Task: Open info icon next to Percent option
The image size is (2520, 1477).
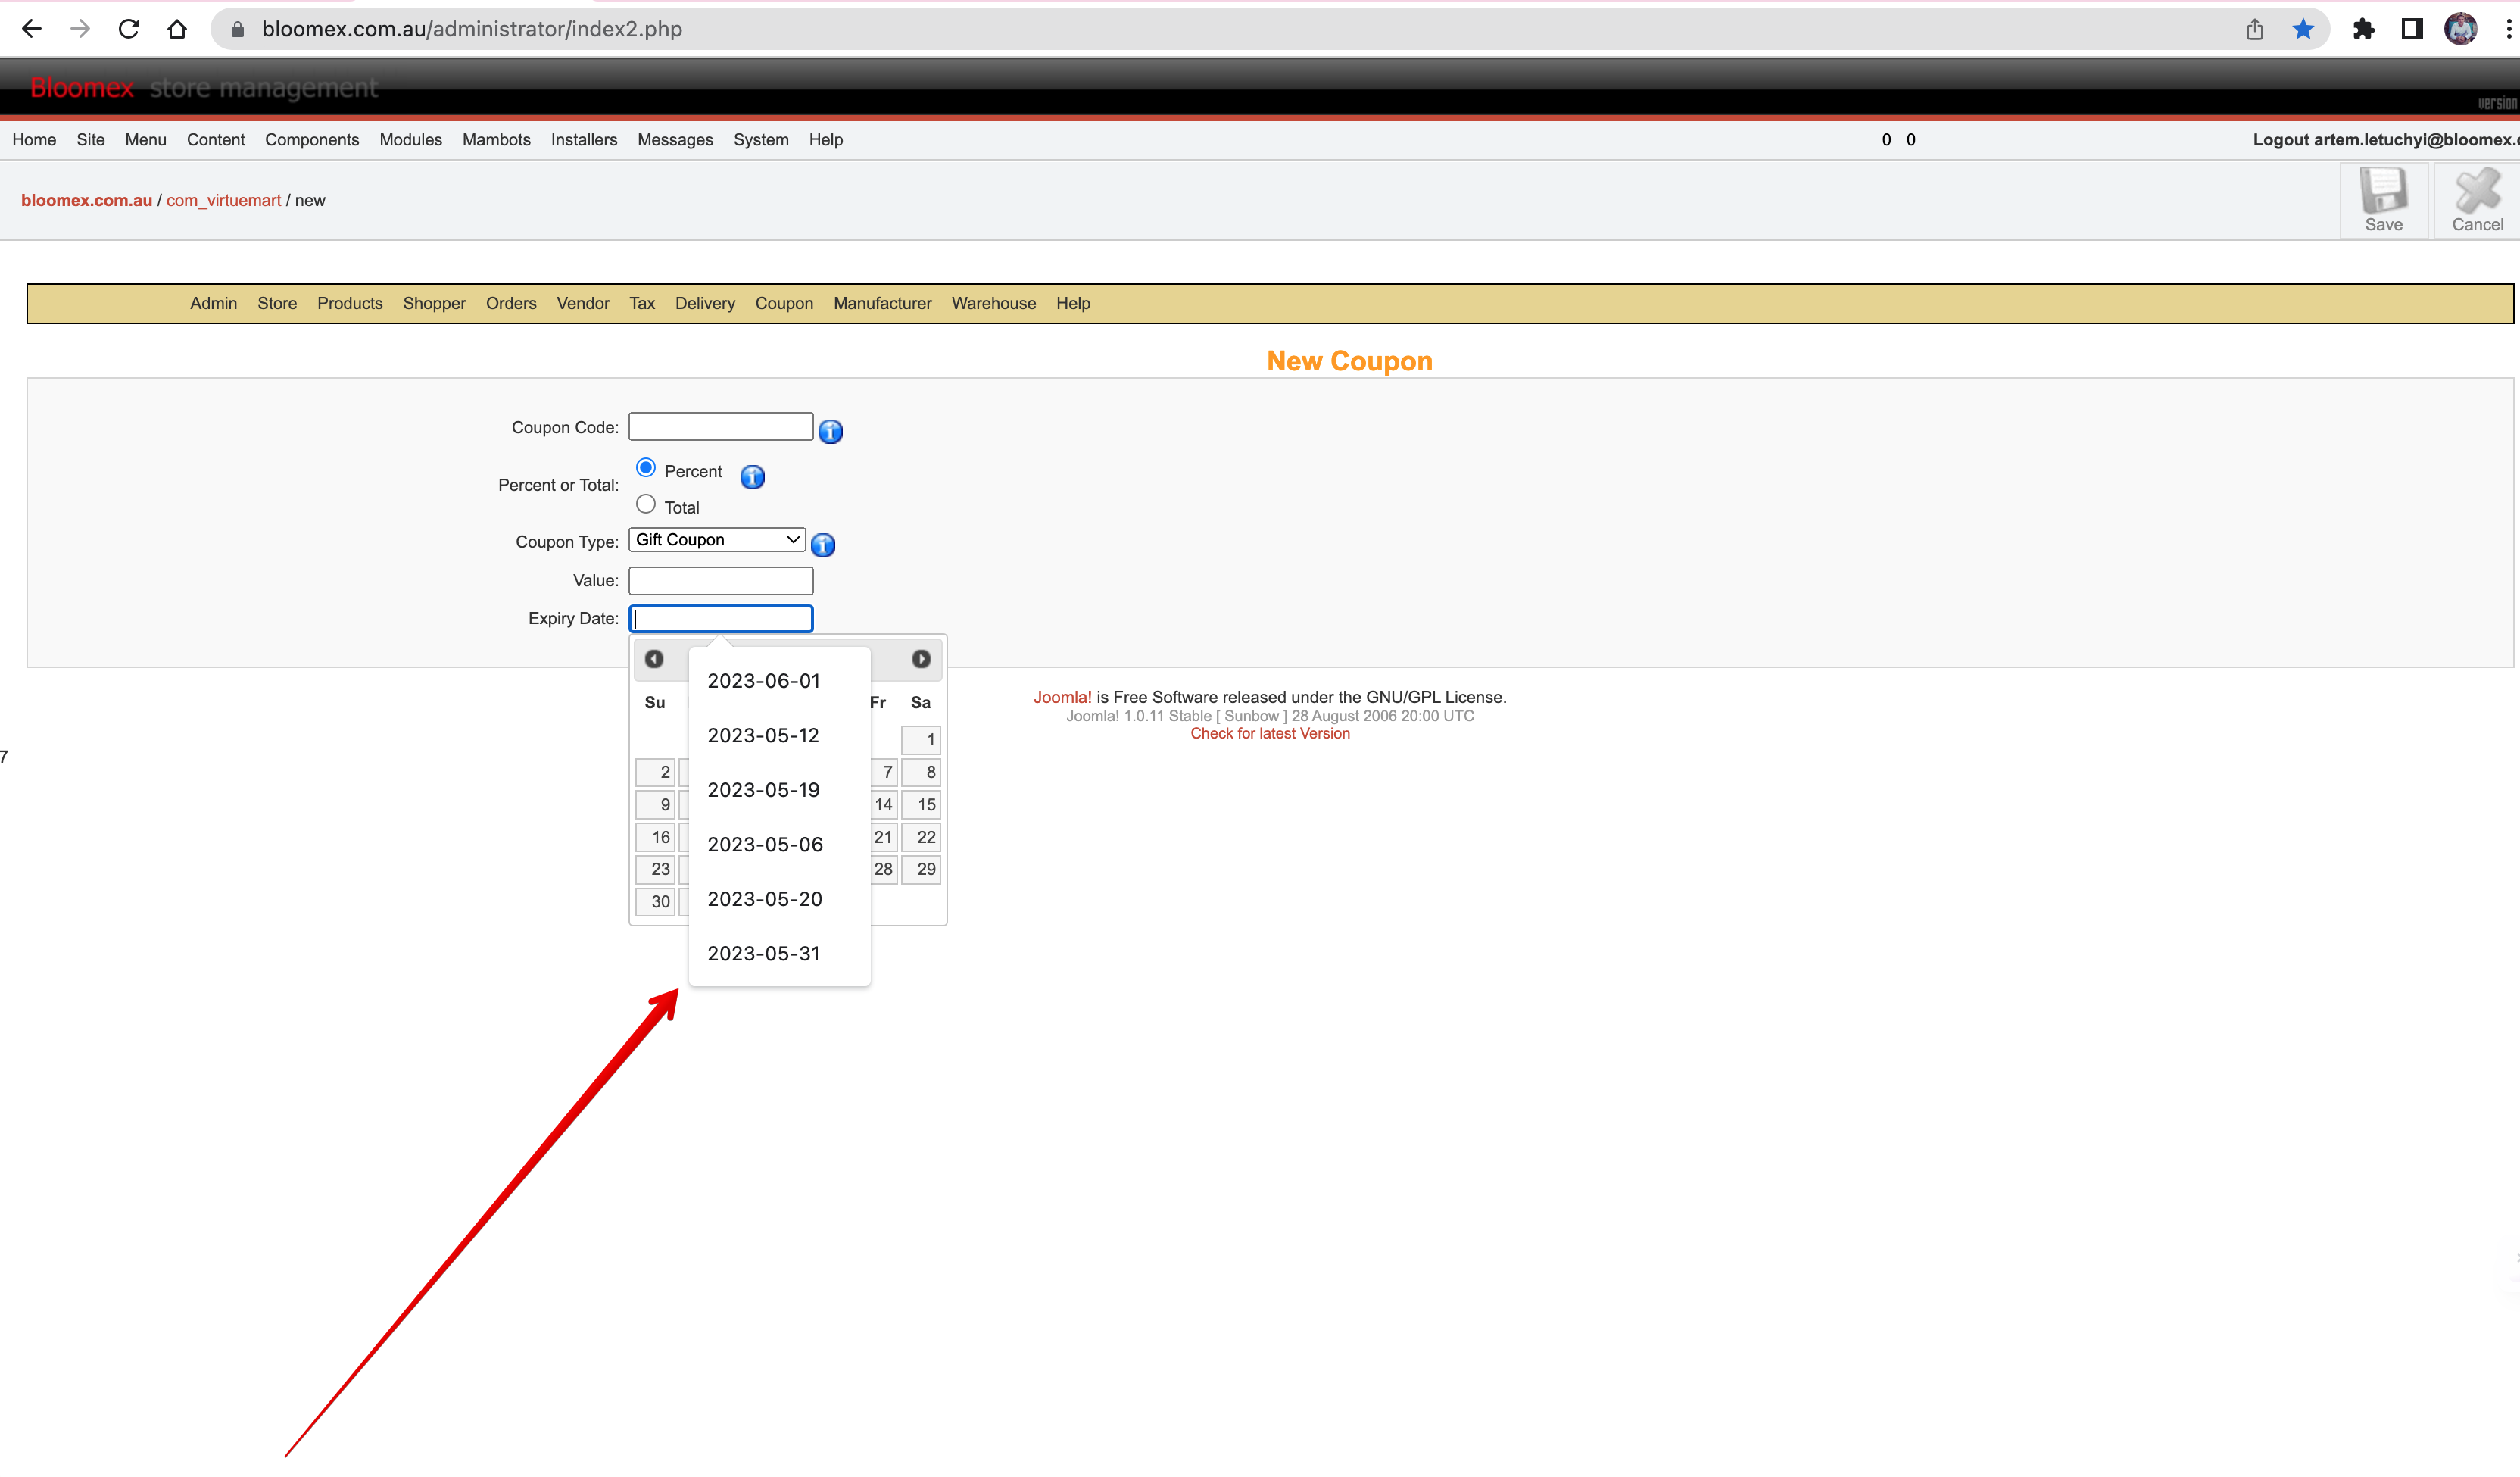Action: click(752, 477)
